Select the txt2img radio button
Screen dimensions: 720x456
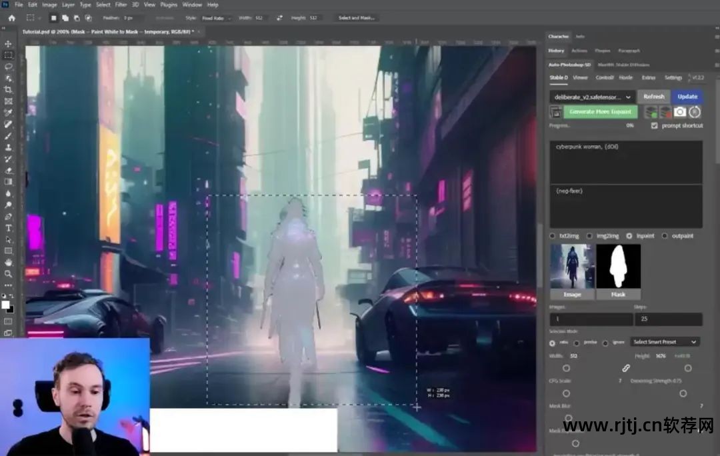click(552, 236)
